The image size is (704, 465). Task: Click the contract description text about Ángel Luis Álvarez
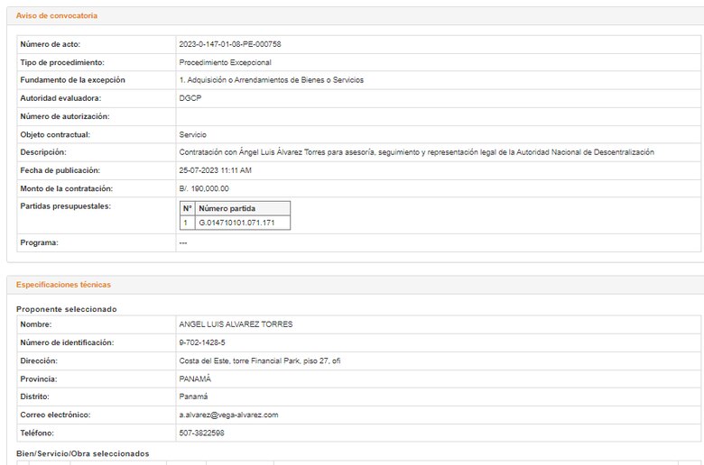tap(416, 152)
